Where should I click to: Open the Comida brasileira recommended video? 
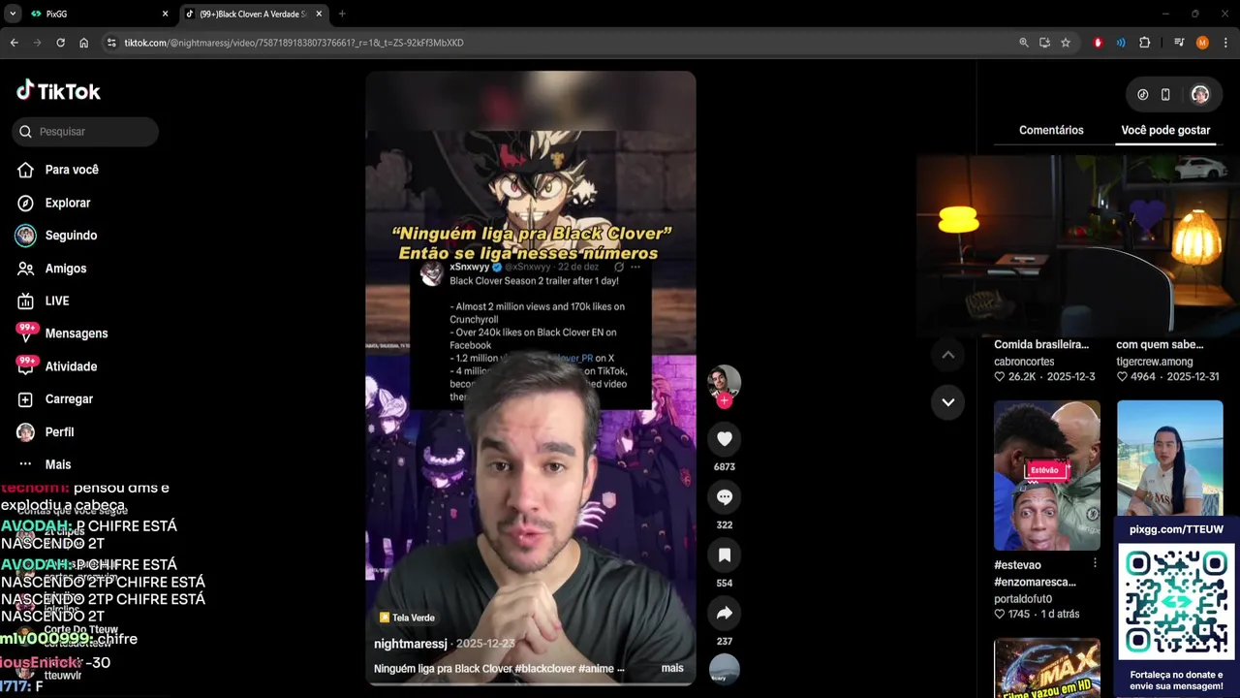coord(1041,344)
